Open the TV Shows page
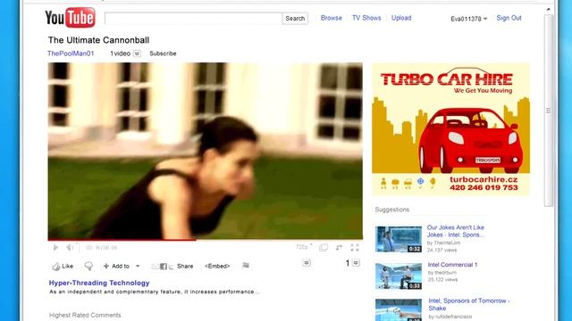The width and height of the screenshot is (572, 321). (366, 18)
